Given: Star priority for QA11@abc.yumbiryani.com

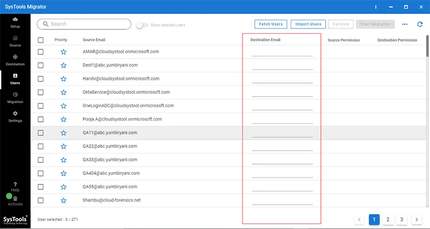Looking at the screenshot, I should pos(63,132).
